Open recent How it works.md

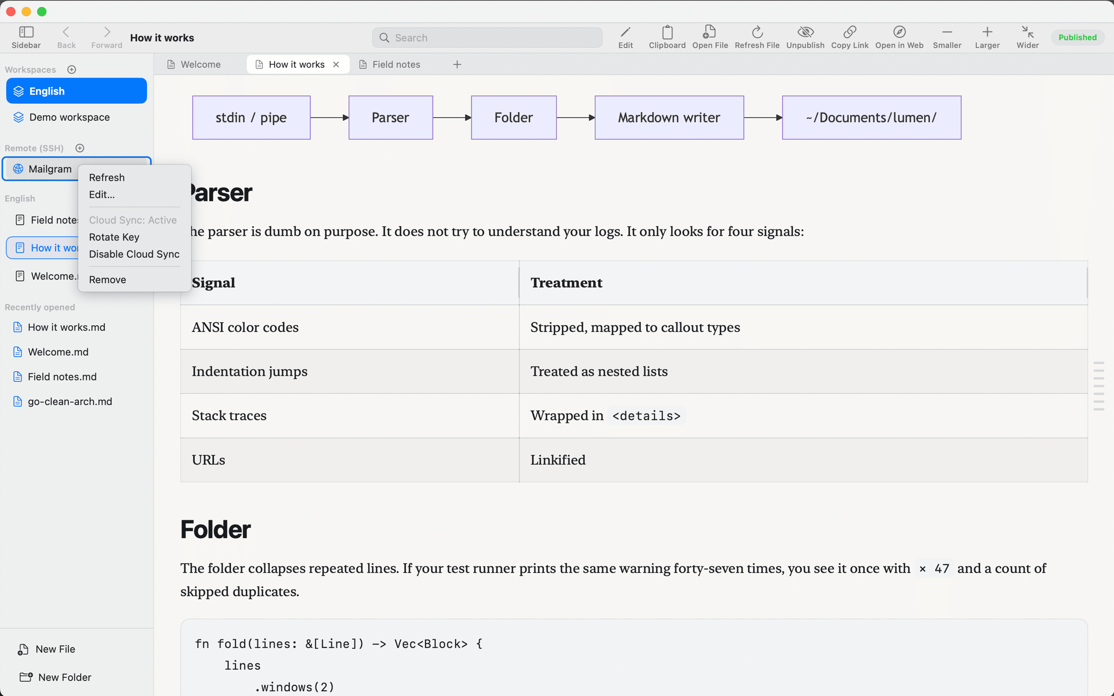(67, 327)
